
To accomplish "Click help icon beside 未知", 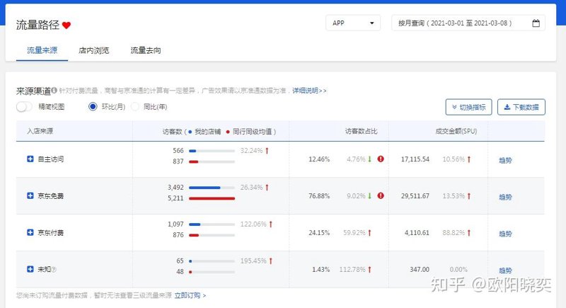I will click(54, 269).
